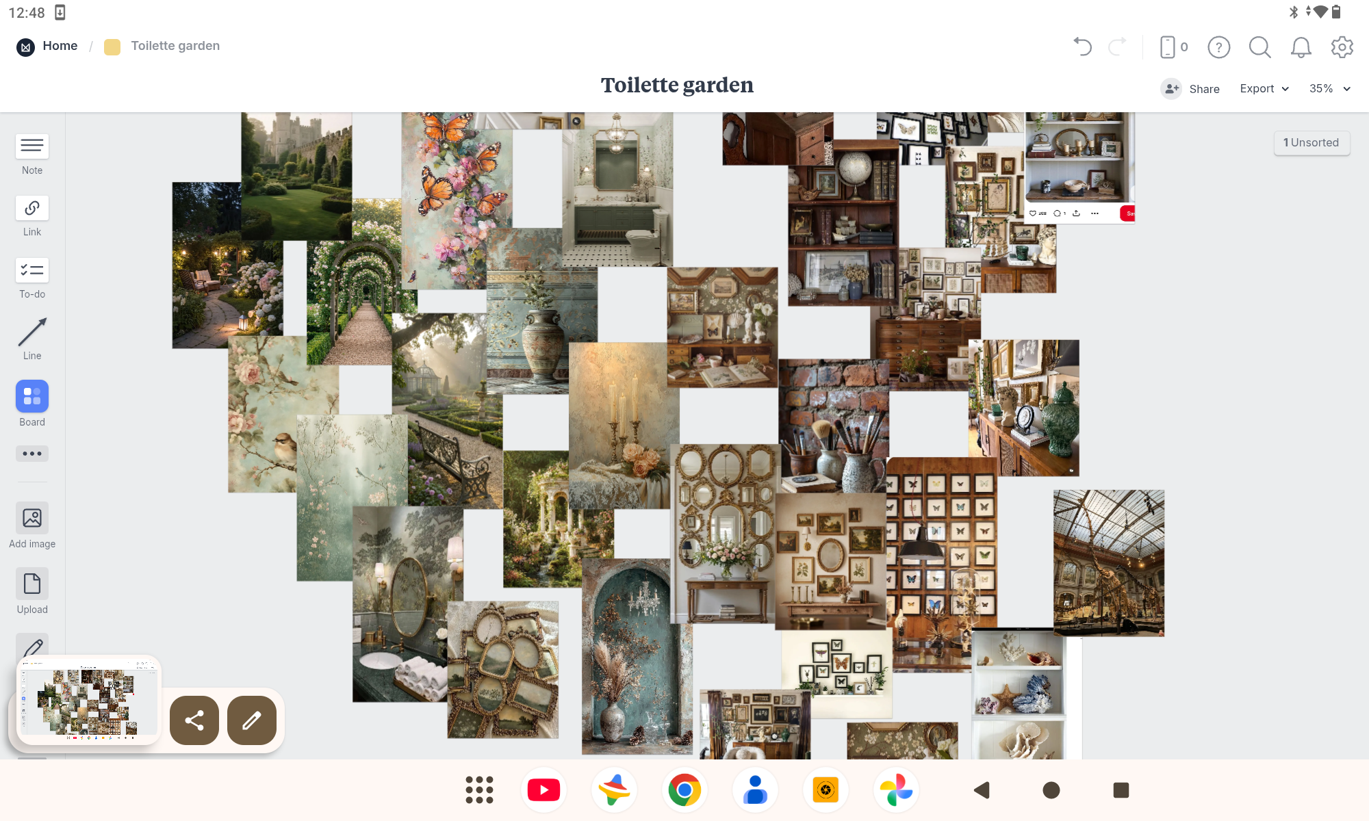Click the yellow board color swatch

pyautogui.click(x=112, y=47)
